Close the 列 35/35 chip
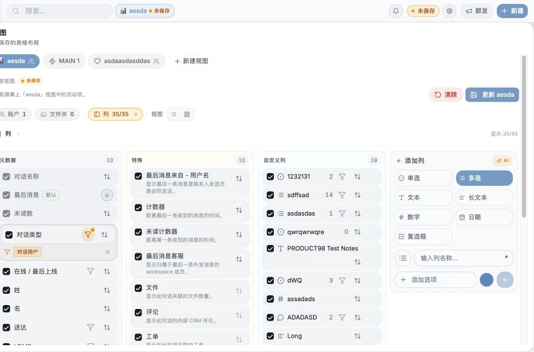Viewport: 534px width, 352px height. pos(136,114)
